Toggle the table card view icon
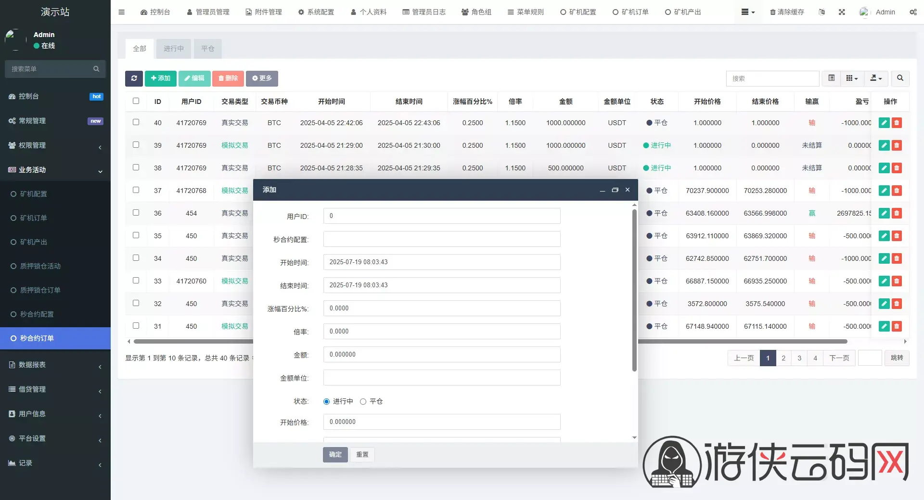 click(831, 78)
